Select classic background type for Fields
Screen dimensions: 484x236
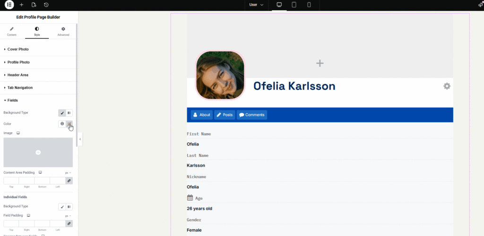(x=62, y=113)
